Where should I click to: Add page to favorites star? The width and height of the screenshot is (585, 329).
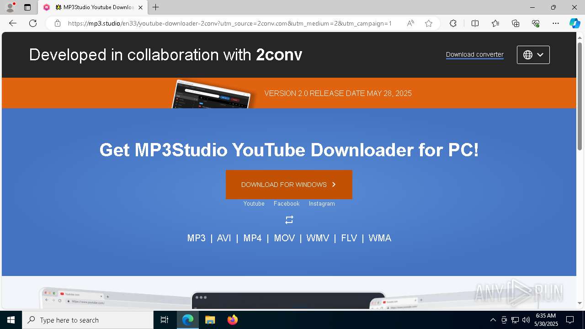[x=429, y=23]
